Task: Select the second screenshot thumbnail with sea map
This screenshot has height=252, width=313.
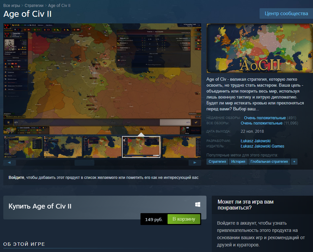Action: tap(63, 147)
